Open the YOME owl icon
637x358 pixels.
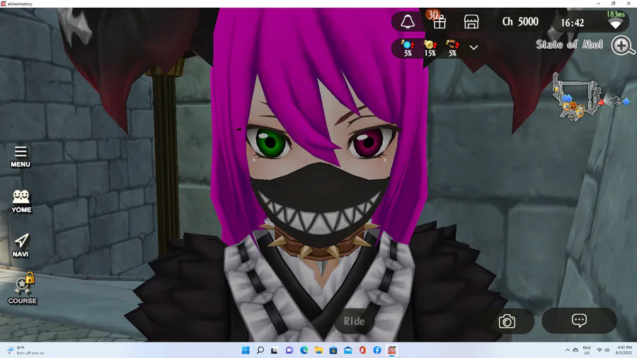21,202
